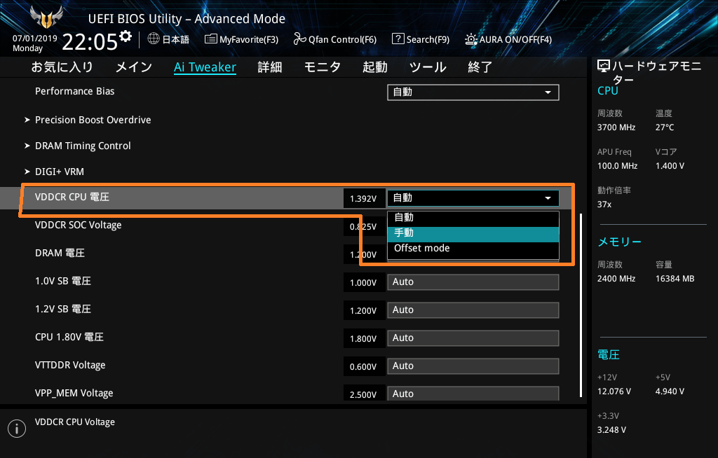Click the 1.000V value for 1.0V SB
Viewport: 718px width, 458px height.
click(363, 283)
